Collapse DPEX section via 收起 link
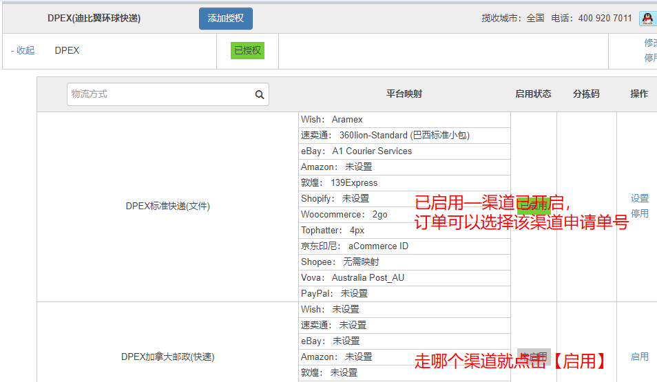Screen dimensions: 657x382 click(x=23, y=50)
